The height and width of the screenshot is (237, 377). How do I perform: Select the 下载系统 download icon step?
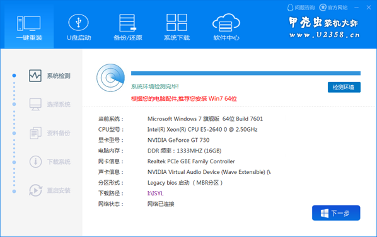tap(35, 161)
